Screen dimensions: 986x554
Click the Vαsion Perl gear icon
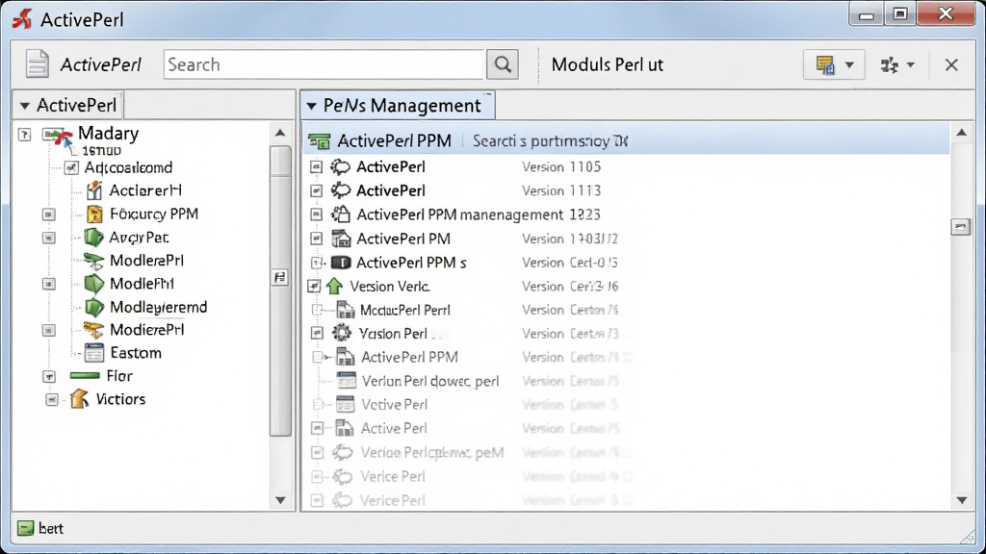coord(342,333)
